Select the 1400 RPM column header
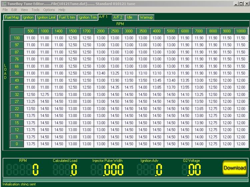The image size is (250, 187). tap(59, 31)
